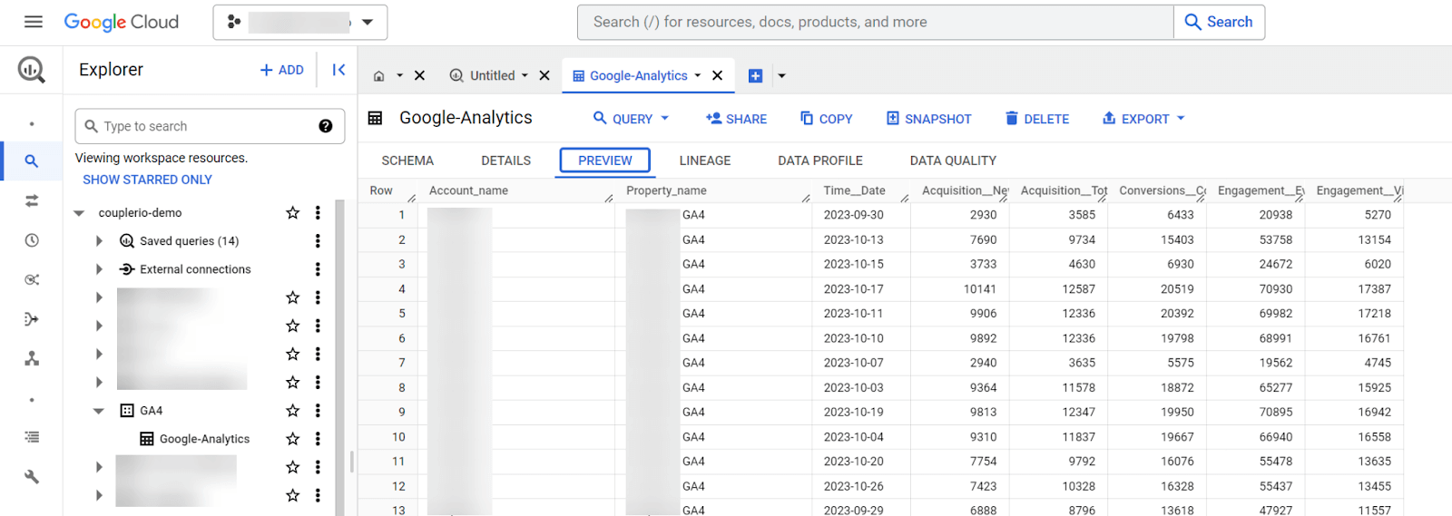The height and width of the screenshot is (516, 1452).
Task: Click ADD in the Explorer panel
Action: 281,70
